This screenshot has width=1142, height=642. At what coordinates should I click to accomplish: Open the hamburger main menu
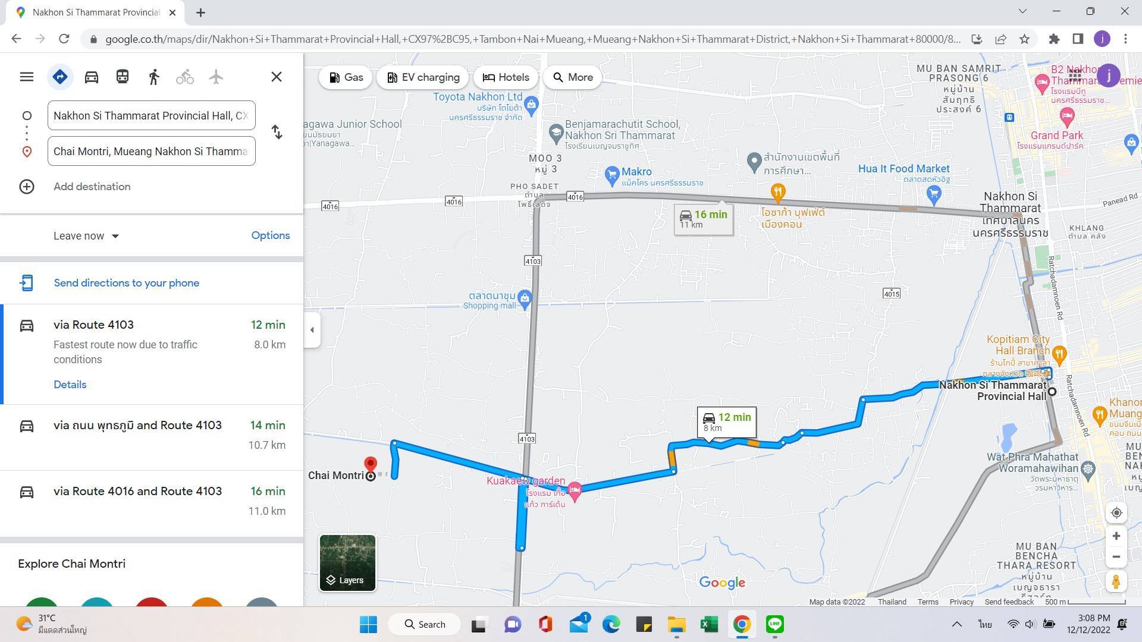[x=27, y=77]
